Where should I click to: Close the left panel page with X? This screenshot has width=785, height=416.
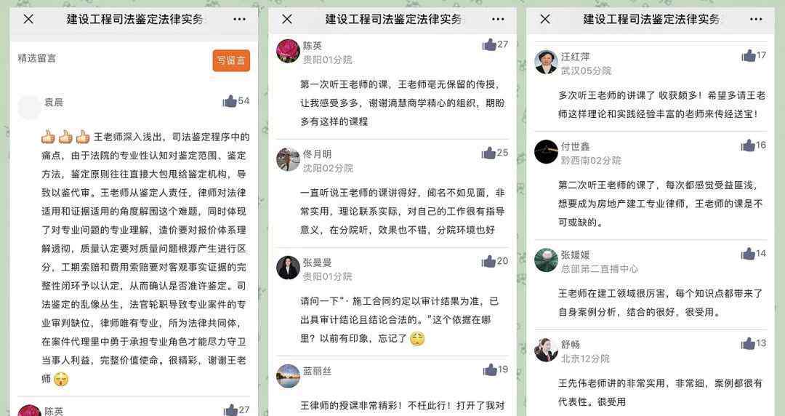pos(28,19)
